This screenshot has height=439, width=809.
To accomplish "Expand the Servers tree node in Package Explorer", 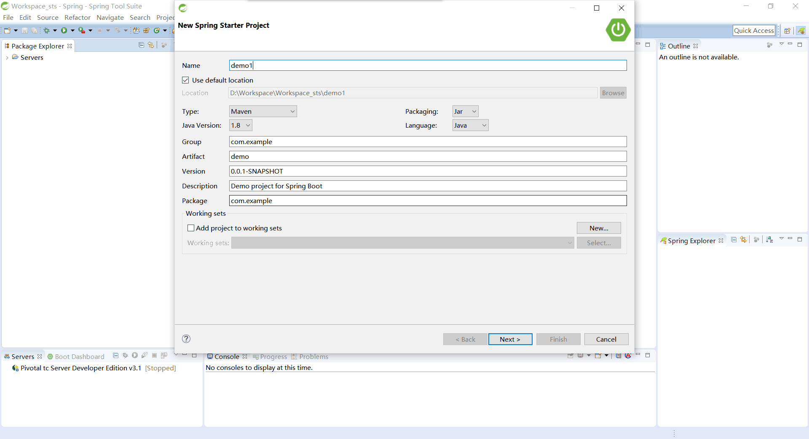I will (x=7, y=58).
